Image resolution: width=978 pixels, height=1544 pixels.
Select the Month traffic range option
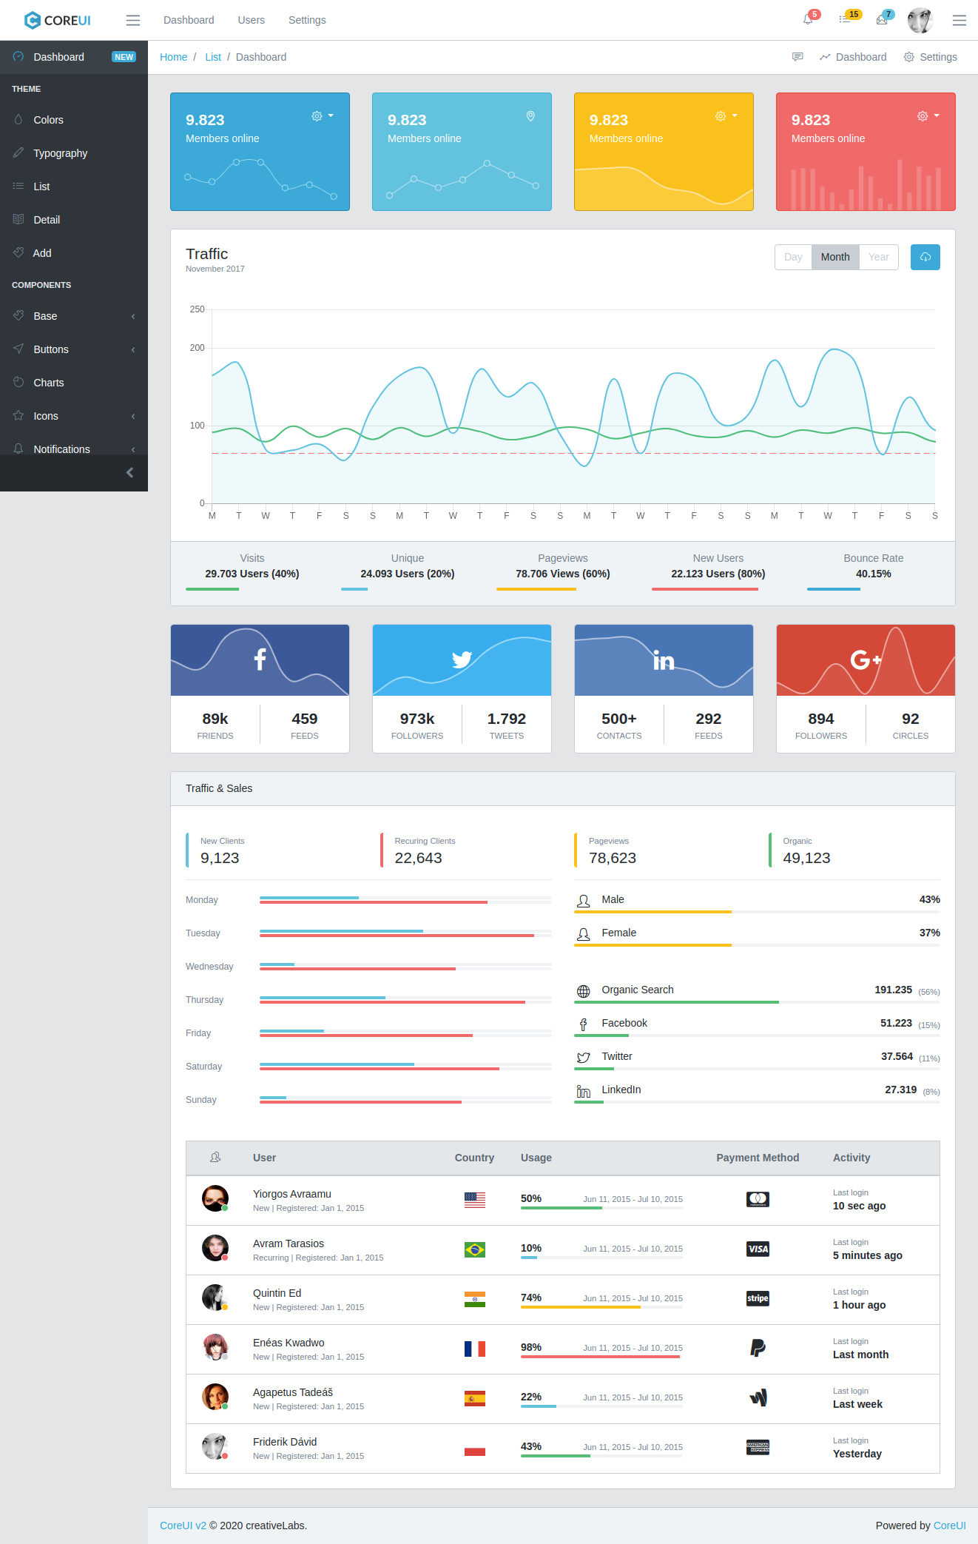[x=835, y=257]
